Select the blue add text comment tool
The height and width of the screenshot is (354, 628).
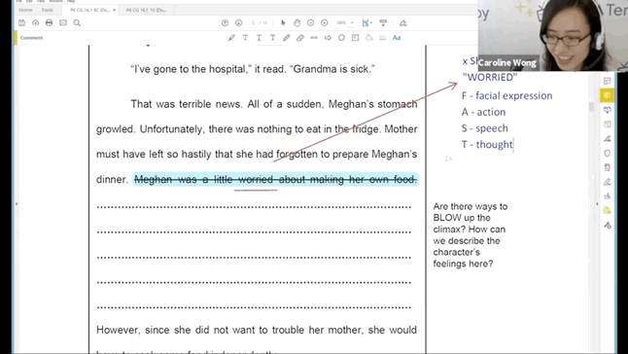click(273, 38)
